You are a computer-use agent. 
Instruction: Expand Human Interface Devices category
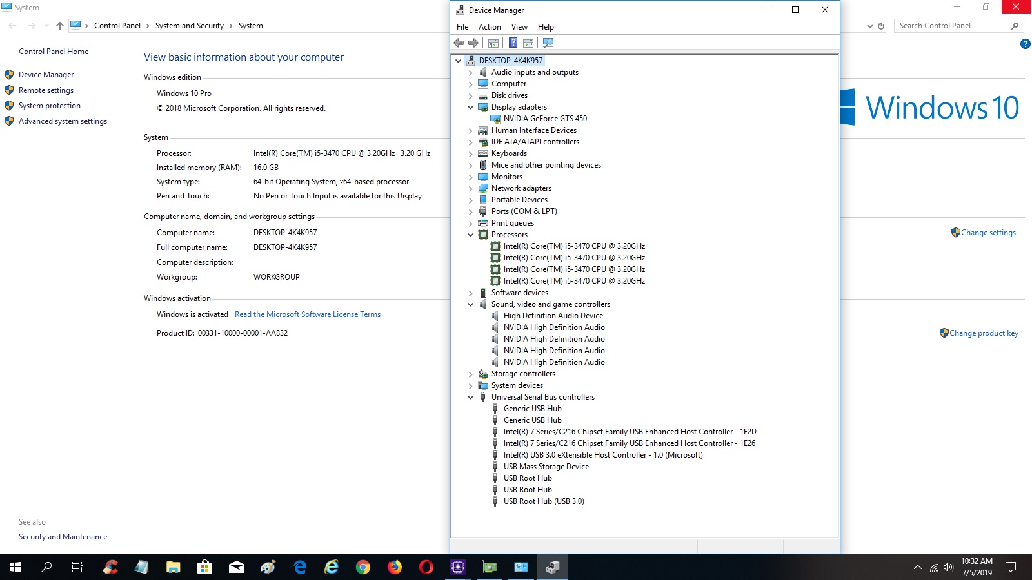(471, 131)
